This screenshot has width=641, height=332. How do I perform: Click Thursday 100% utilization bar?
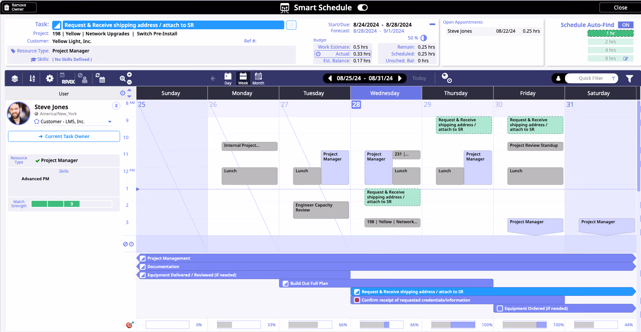453,325
